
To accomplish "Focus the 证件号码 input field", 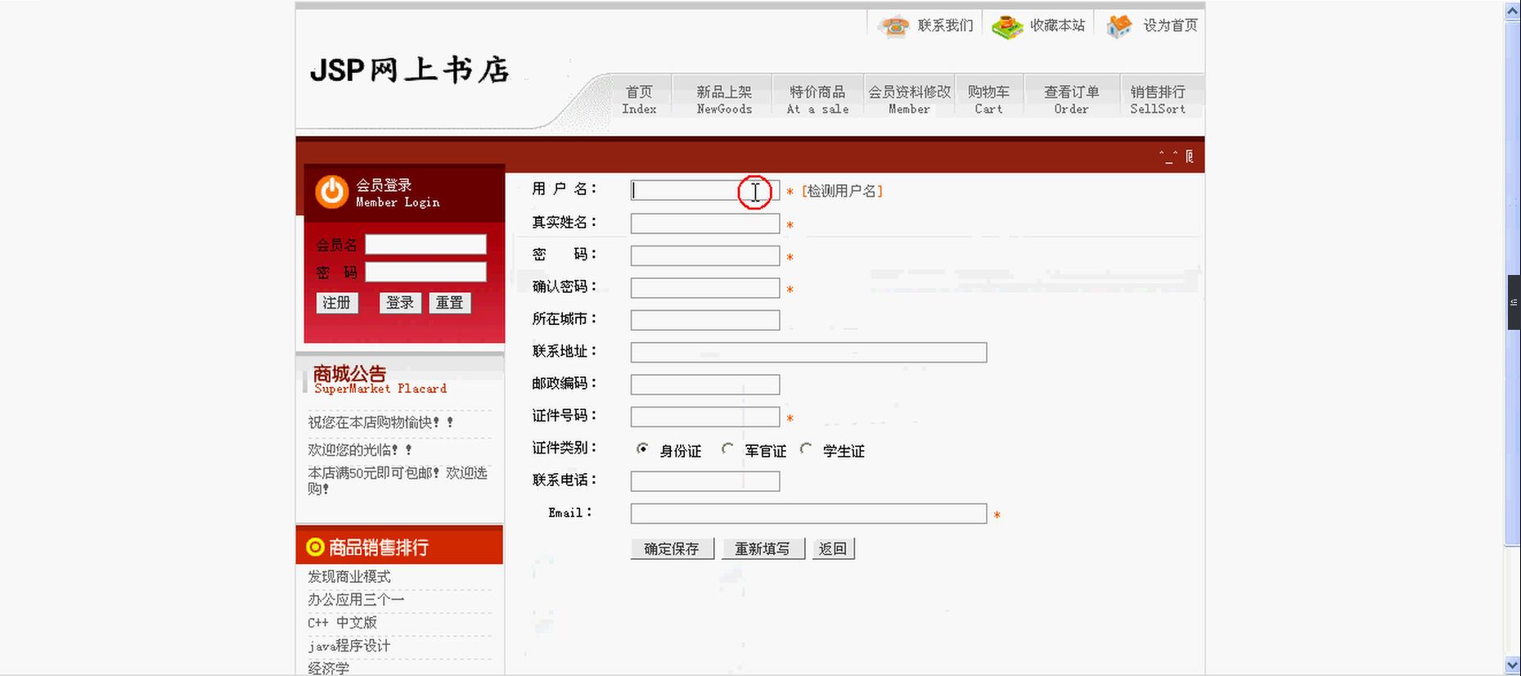I will tap(705, 417).
